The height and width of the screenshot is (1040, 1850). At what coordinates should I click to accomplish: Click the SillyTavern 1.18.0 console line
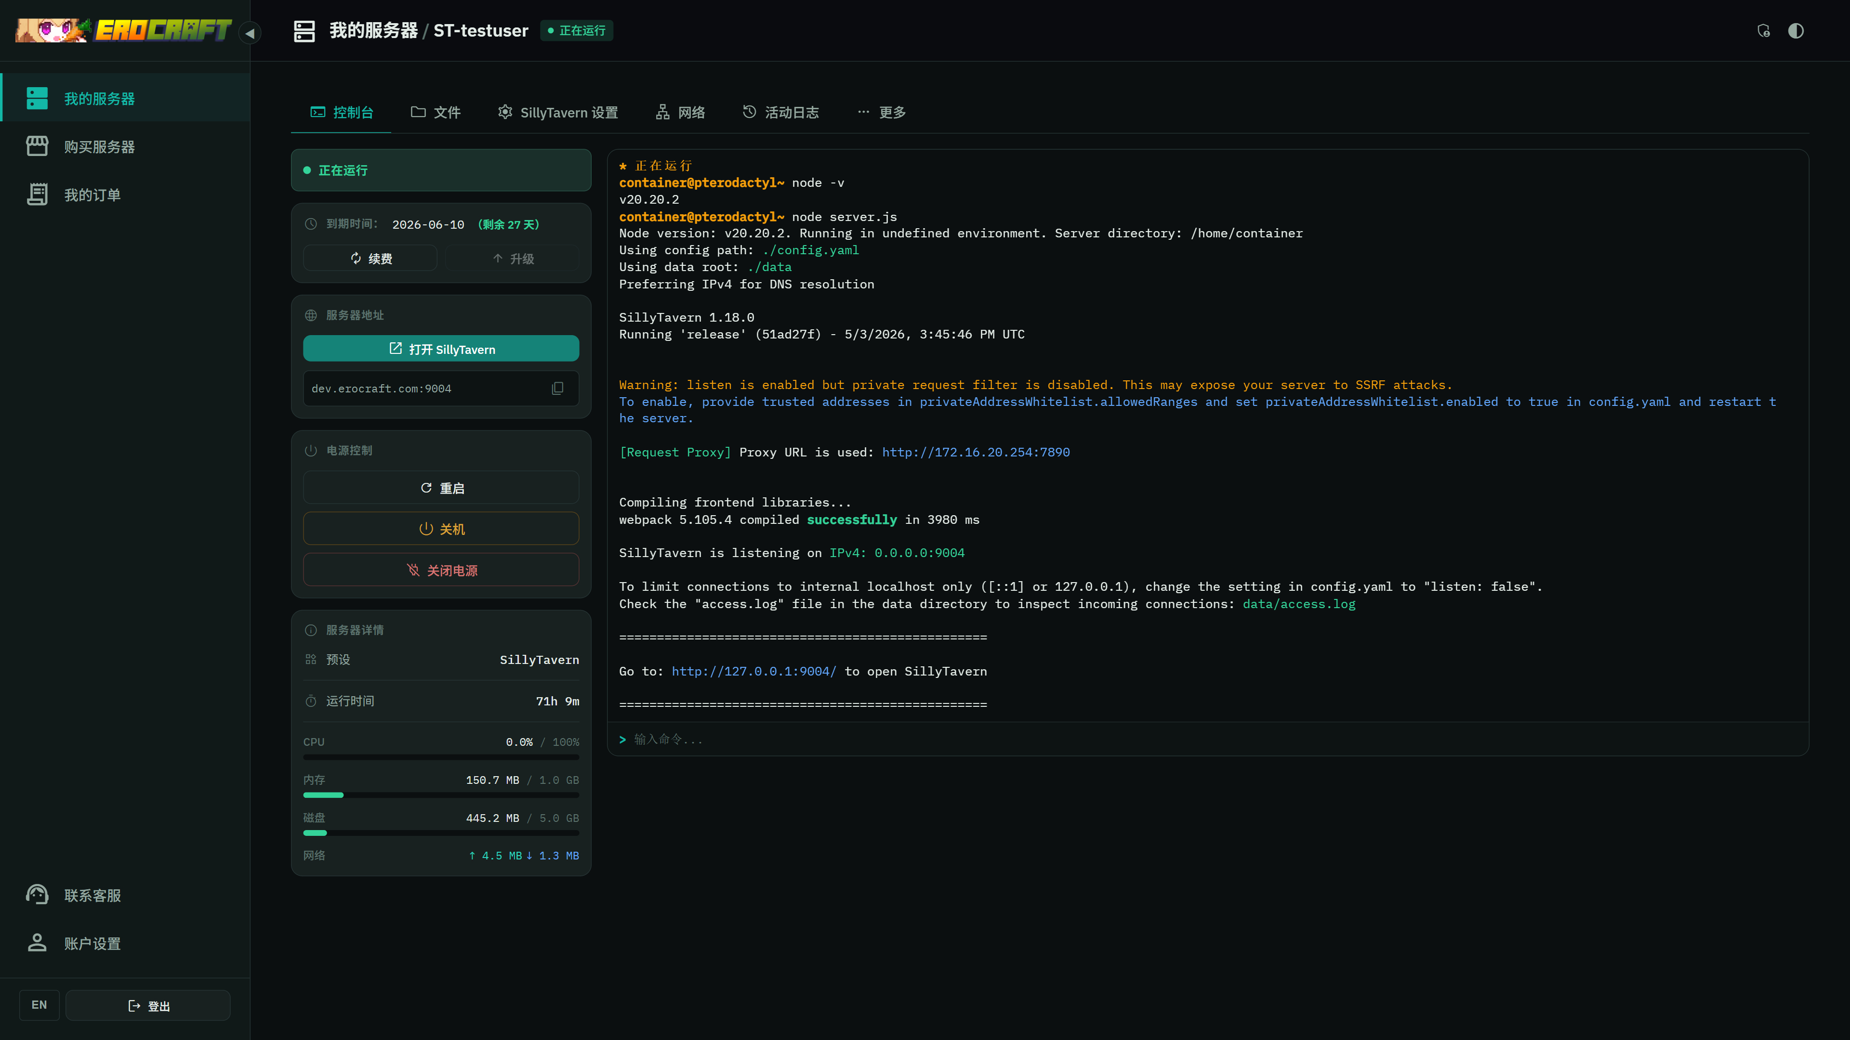687,317
